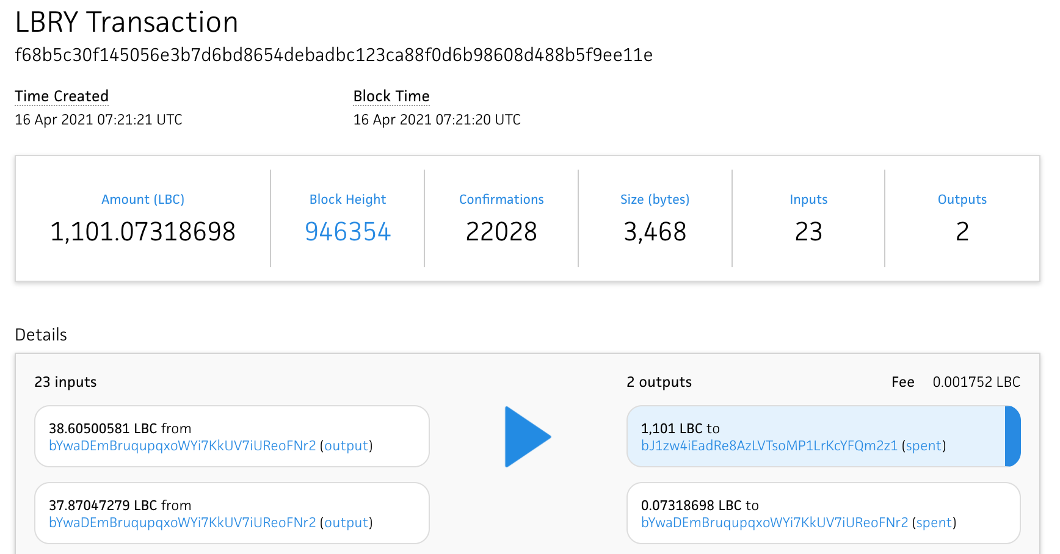
Task: Click the blue play arrow between inputs and outputs
Action: tap(528, 437)
